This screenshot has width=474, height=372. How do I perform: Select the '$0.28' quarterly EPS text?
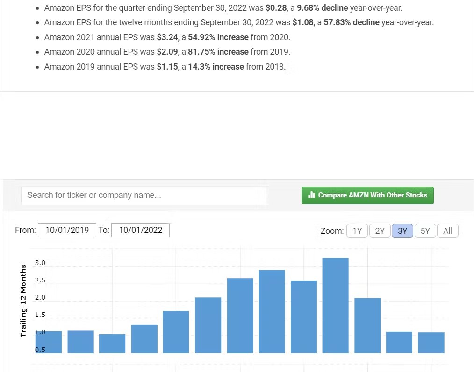(x=276, y=8)
